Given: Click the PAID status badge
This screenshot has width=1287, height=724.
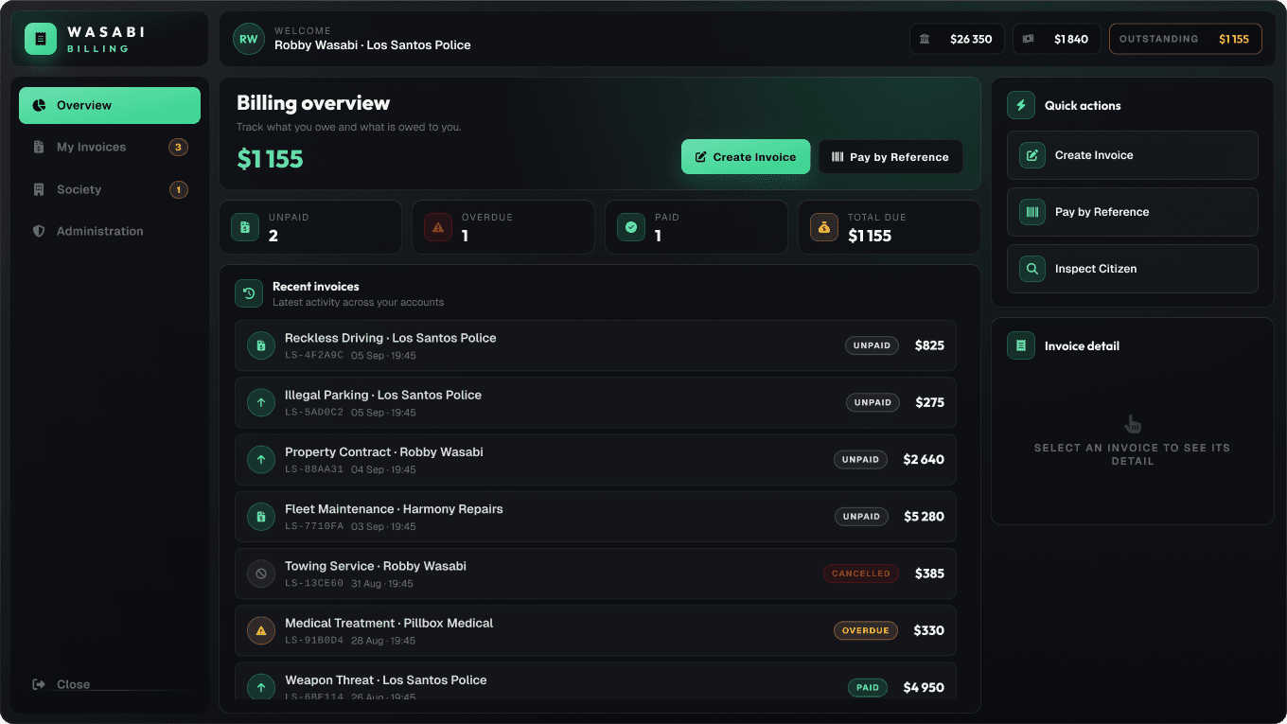Looking at the screenshot, I should pyautogui.click(x=867, y=687).
